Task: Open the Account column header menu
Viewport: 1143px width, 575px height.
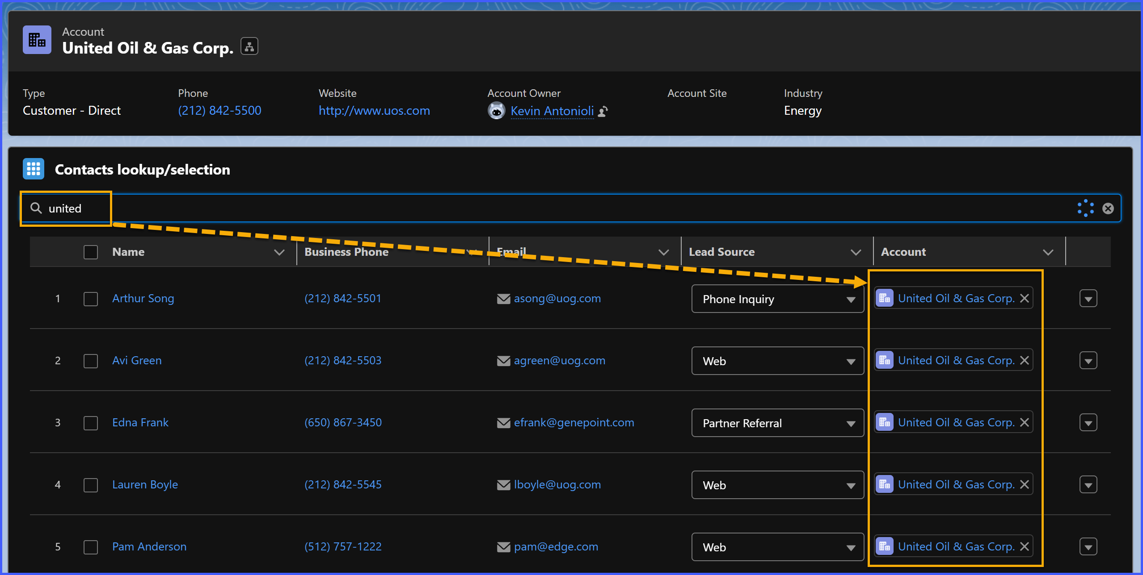Action: coord(1048,252)
